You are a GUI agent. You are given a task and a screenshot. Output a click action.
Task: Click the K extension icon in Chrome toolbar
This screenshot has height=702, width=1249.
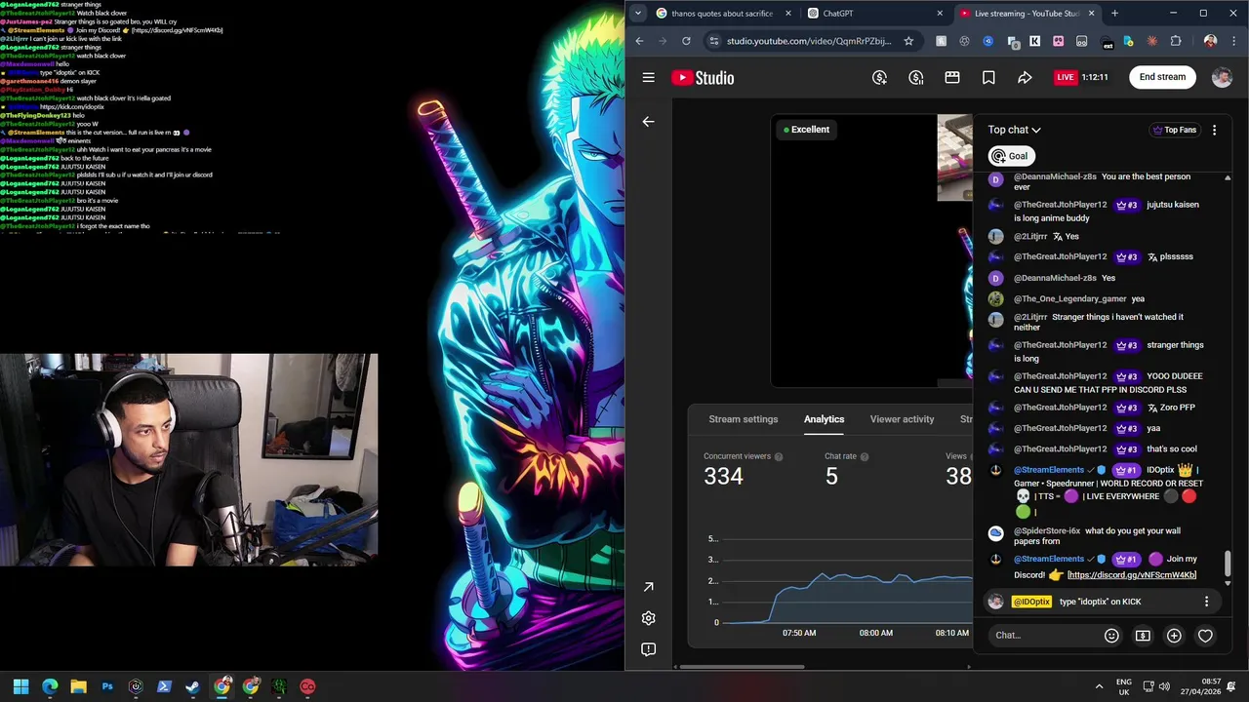[x=1034, y=41]
